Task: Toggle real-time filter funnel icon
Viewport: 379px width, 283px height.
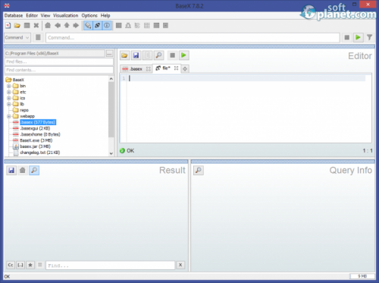Action: pyautogui.click(x=369, y=37)
